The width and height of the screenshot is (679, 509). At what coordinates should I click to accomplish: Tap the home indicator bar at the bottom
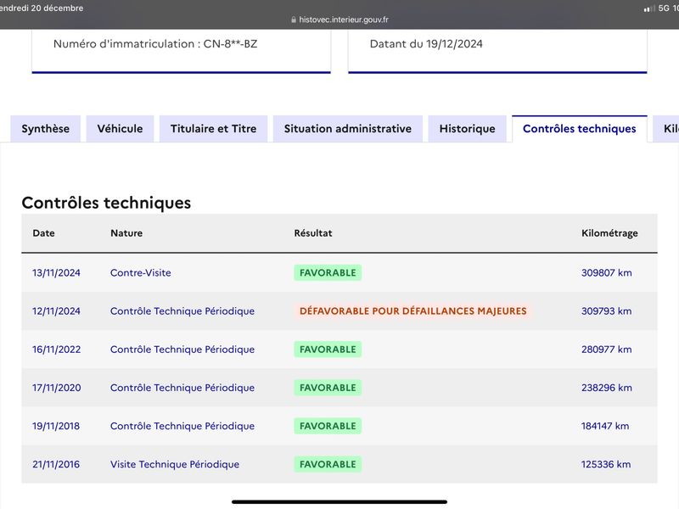pos(339,502)
